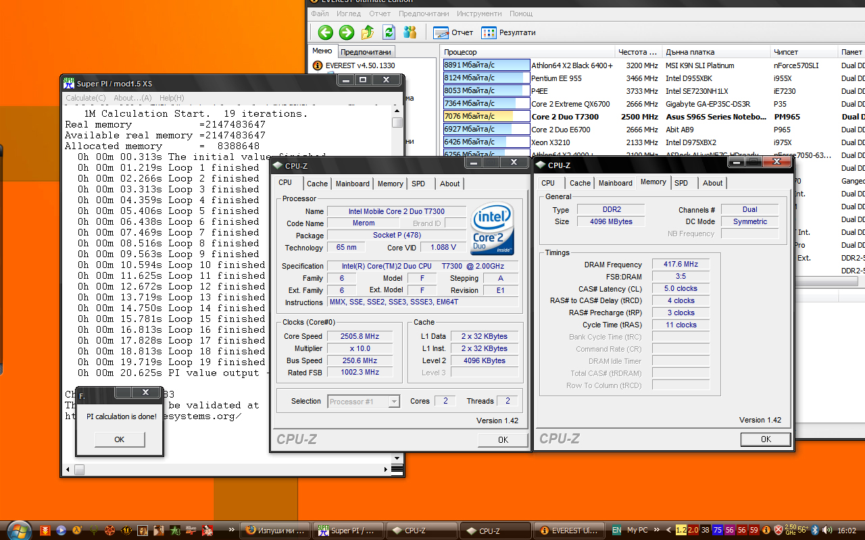The width and height of the screenshot is (865, 540).
Task: Click the Up level icon in EVEREST toolbar
Action: pos(368,32)
